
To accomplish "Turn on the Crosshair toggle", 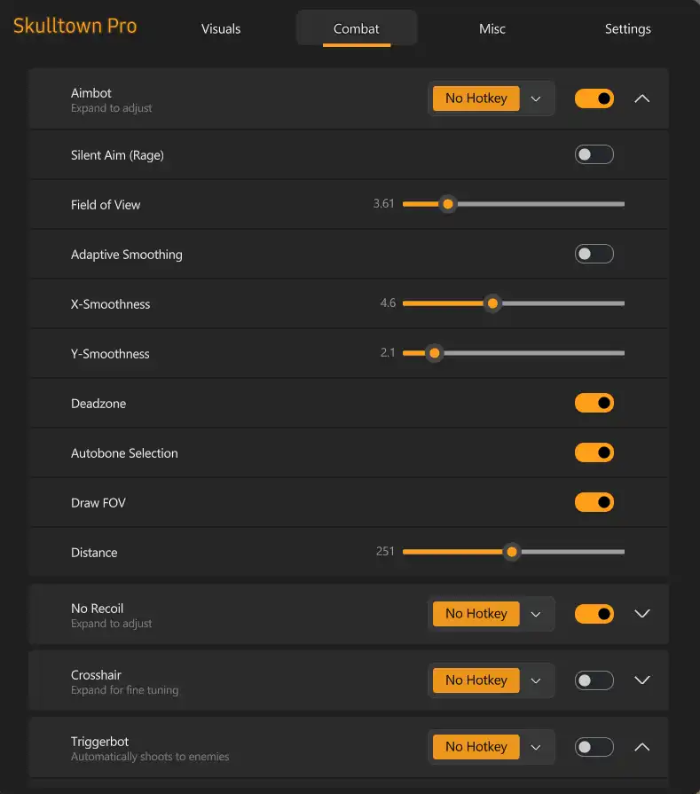I will [x=594, y=680].
